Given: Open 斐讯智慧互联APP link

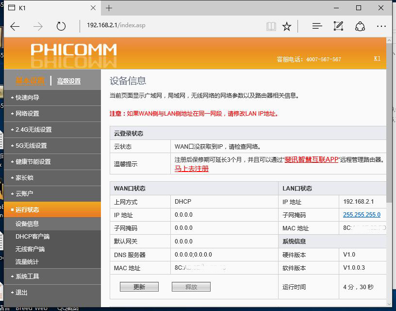Looking at the screenshot, I should (312, 159).
